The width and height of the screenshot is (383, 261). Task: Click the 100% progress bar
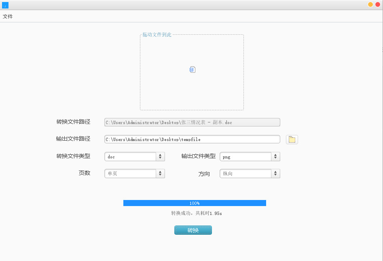pos(195,203)
